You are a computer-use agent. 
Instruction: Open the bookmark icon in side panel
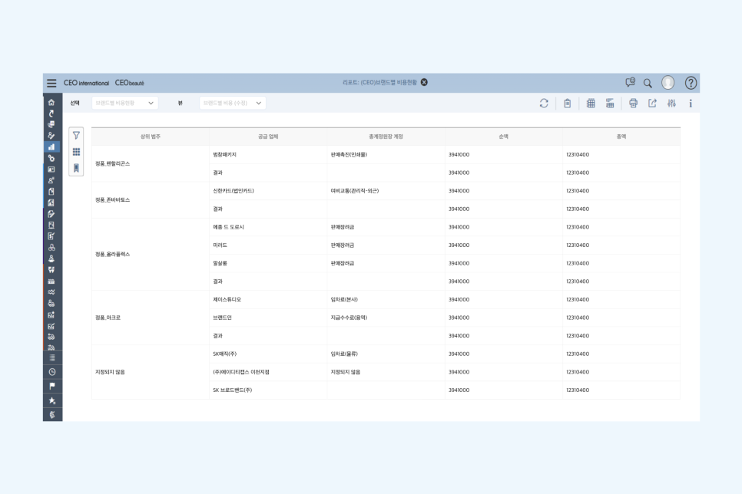[x=76, y=168]
